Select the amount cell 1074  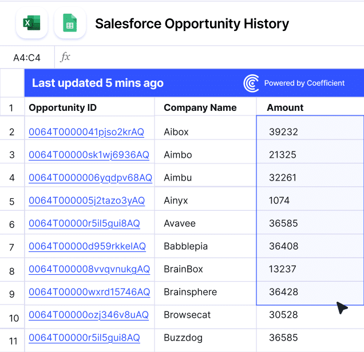(x=310, y=199)
